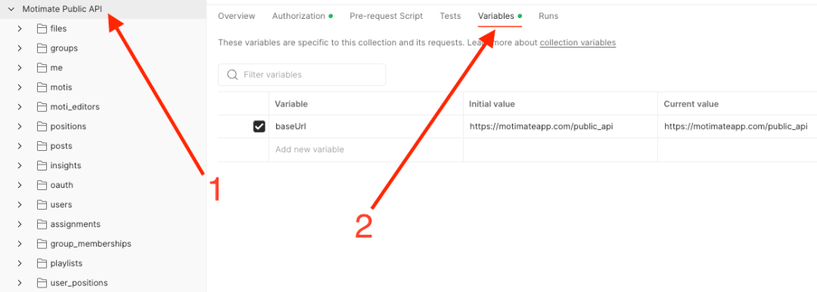Click the groups folder icon
Image resolution: width=817 pixels, height=292 pixels.
(42, 48)
